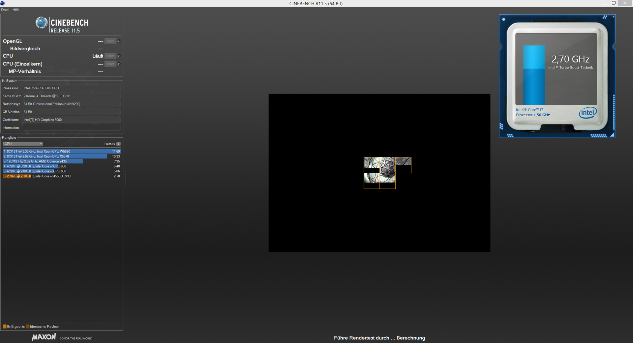
Task: Click the Intel logo on Turbo Boost gadget
Action: 588,113
